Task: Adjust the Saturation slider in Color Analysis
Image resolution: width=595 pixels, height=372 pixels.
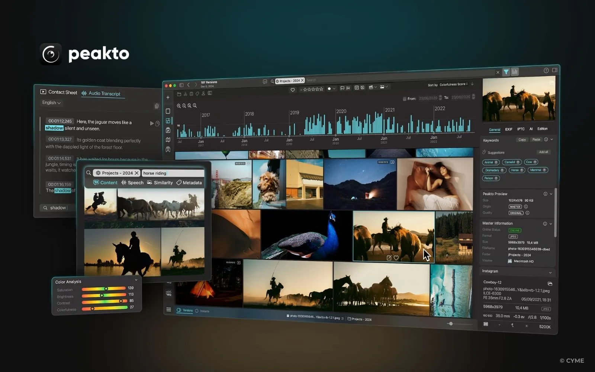Action: click(104, 289)
